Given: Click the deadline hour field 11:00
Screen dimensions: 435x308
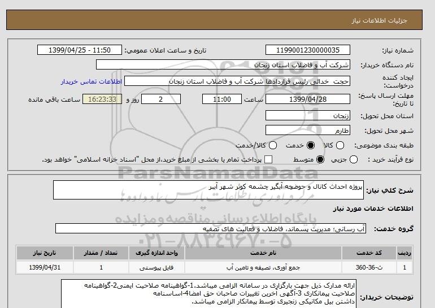Looking at the screenshot, I should [x=222, y=99].
